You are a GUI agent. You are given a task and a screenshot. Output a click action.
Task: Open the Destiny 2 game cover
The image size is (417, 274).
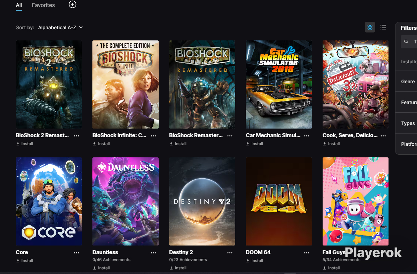coord(202,201)
